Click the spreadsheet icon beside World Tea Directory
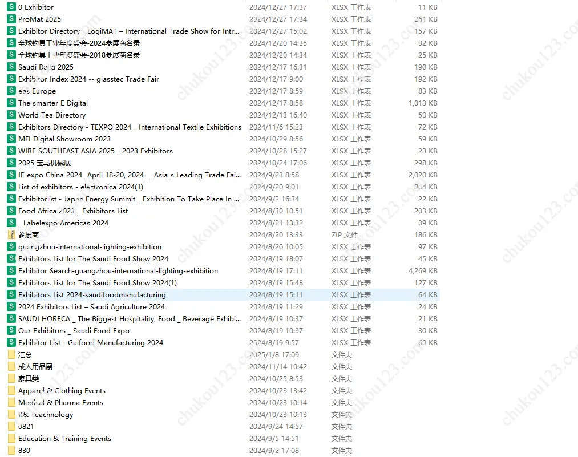The height and width of the screenshot is (457, 578). 11,115
